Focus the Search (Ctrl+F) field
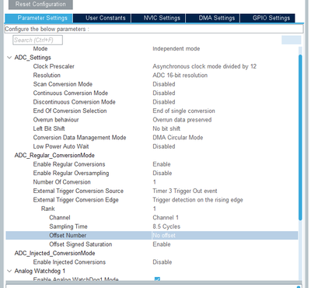 click(x=37, y=40)
